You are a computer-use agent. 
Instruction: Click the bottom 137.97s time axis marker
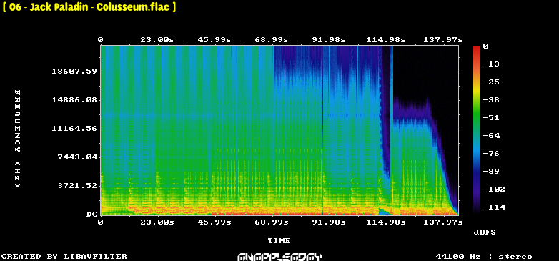[x=442, y=222]
